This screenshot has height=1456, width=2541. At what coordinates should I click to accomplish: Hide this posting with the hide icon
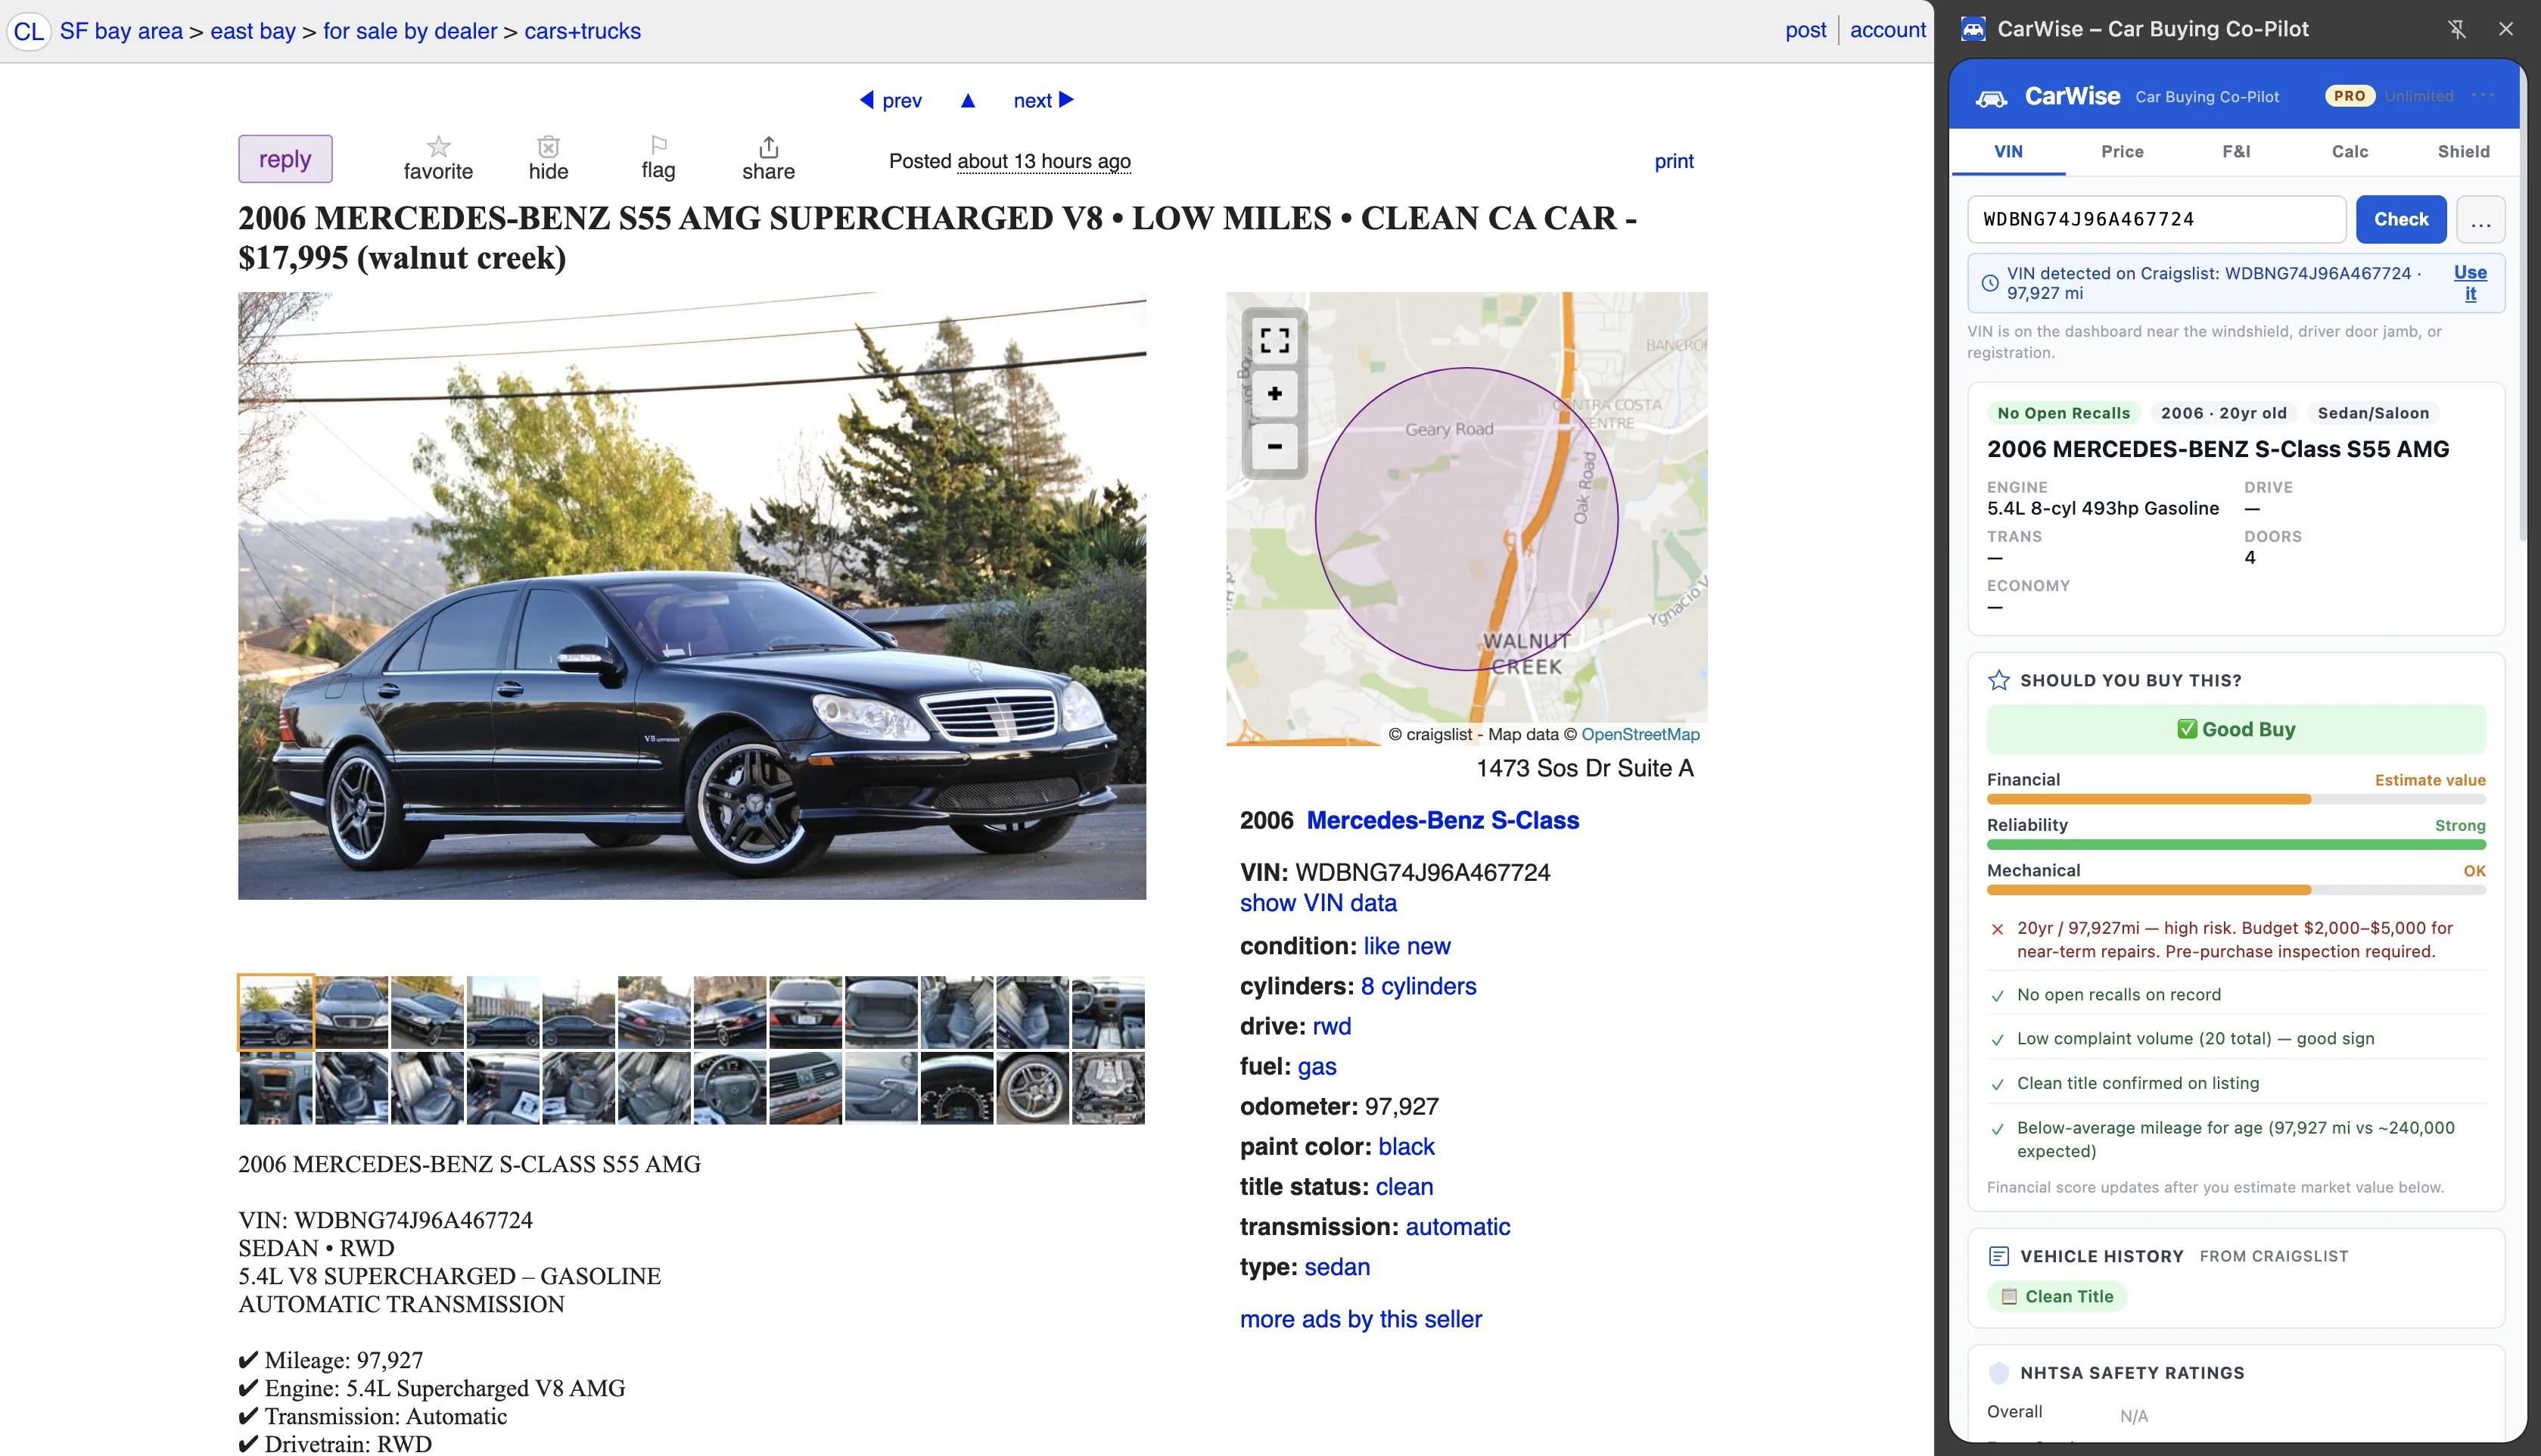[x=548, y=146]
